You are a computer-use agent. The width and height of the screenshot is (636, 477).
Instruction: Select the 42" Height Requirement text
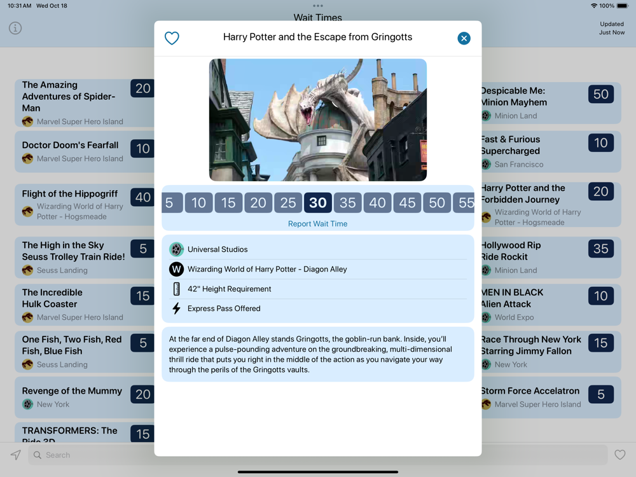[229, 289]
